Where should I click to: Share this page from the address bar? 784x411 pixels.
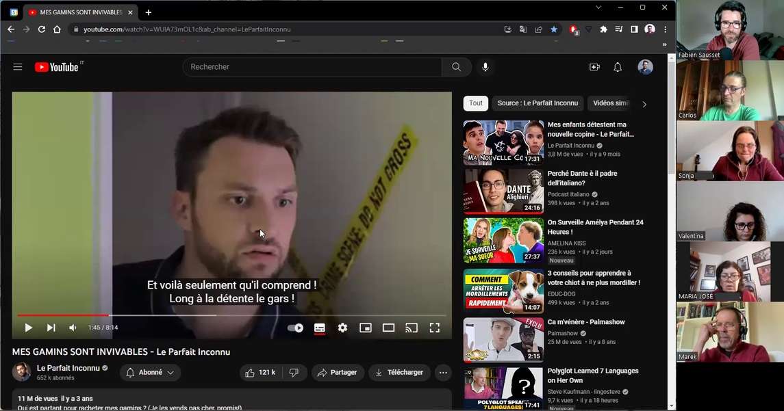point(538,29)
